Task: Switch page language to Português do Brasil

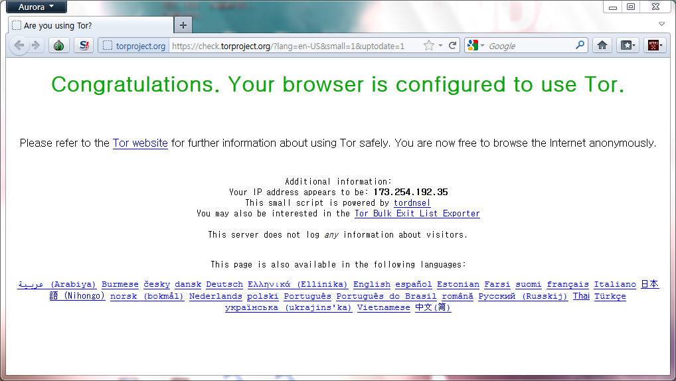Action: 386,296
